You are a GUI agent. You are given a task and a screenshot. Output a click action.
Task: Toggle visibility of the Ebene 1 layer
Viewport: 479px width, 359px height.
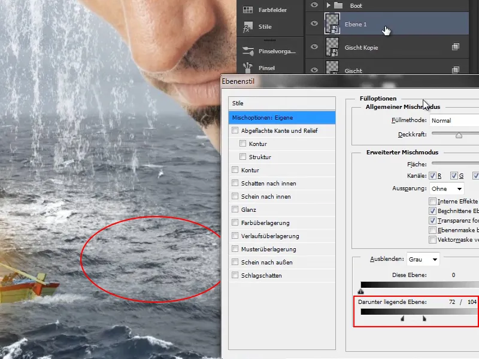click(314, 23)
